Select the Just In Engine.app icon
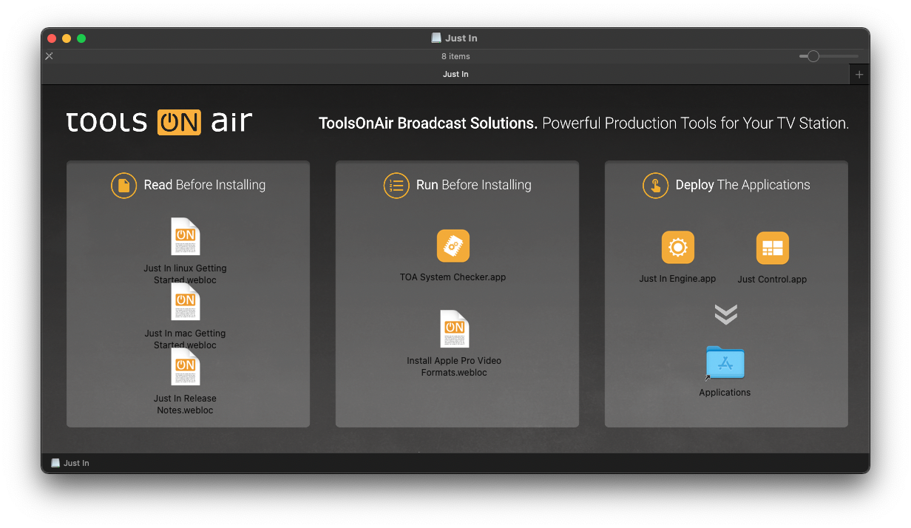Image resolution: width=911 pixels, height=528 pixels. click(678, 247)
